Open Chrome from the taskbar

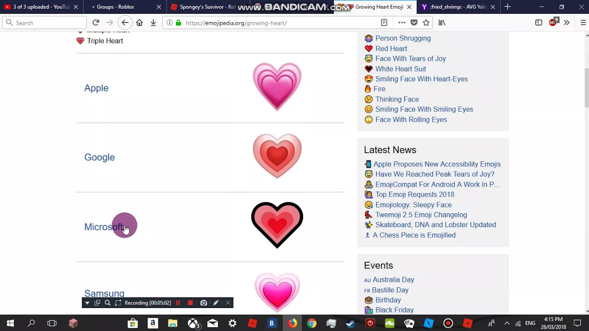[312, 323]
